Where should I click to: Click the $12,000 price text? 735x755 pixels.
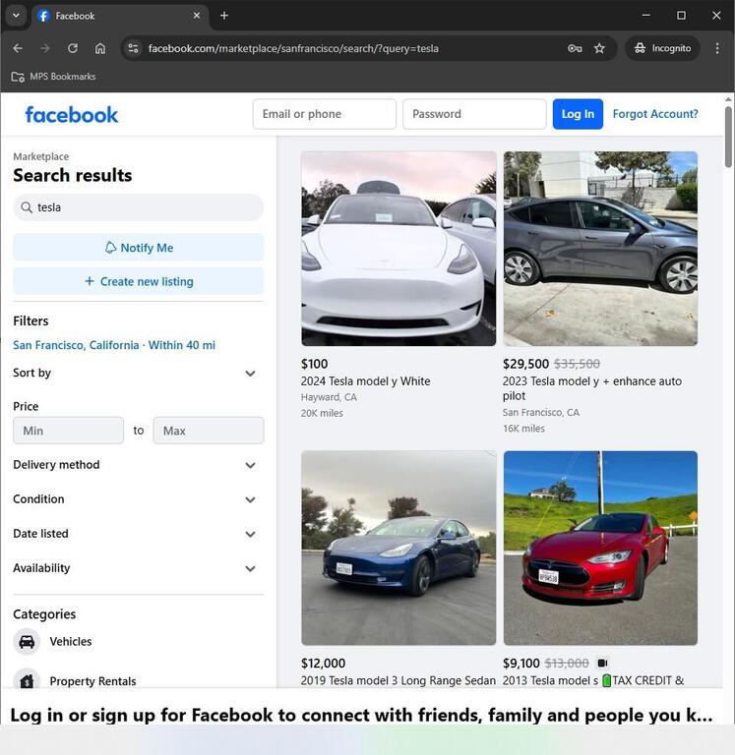click(x=323, y=664)
